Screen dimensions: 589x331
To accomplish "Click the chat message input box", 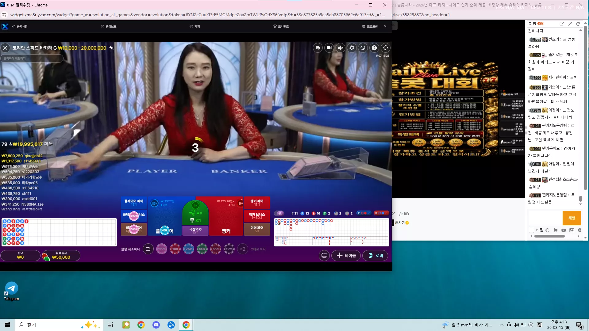I will [x=545, y=218].
